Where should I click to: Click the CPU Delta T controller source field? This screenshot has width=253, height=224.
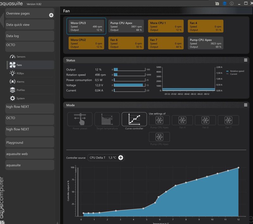[106, 158]
